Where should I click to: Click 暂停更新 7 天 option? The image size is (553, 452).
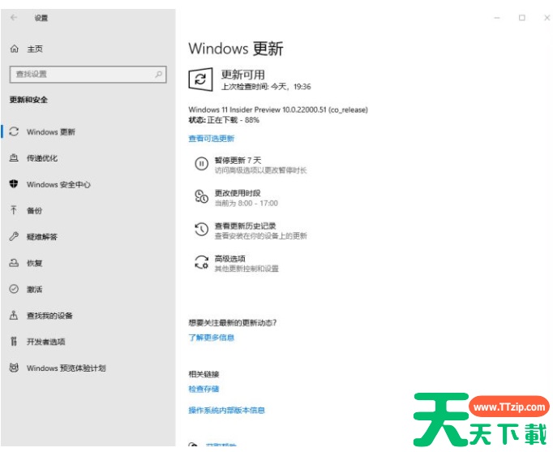[x=238, y=161]
